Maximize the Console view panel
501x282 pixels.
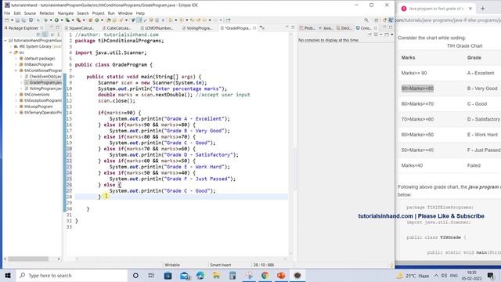391,28
